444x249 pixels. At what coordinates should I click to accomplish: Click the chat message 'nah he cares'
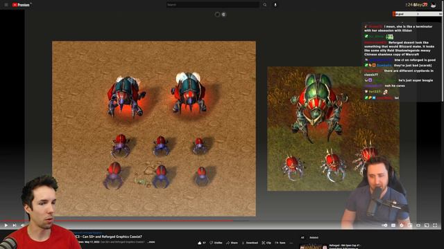point(395,86)
